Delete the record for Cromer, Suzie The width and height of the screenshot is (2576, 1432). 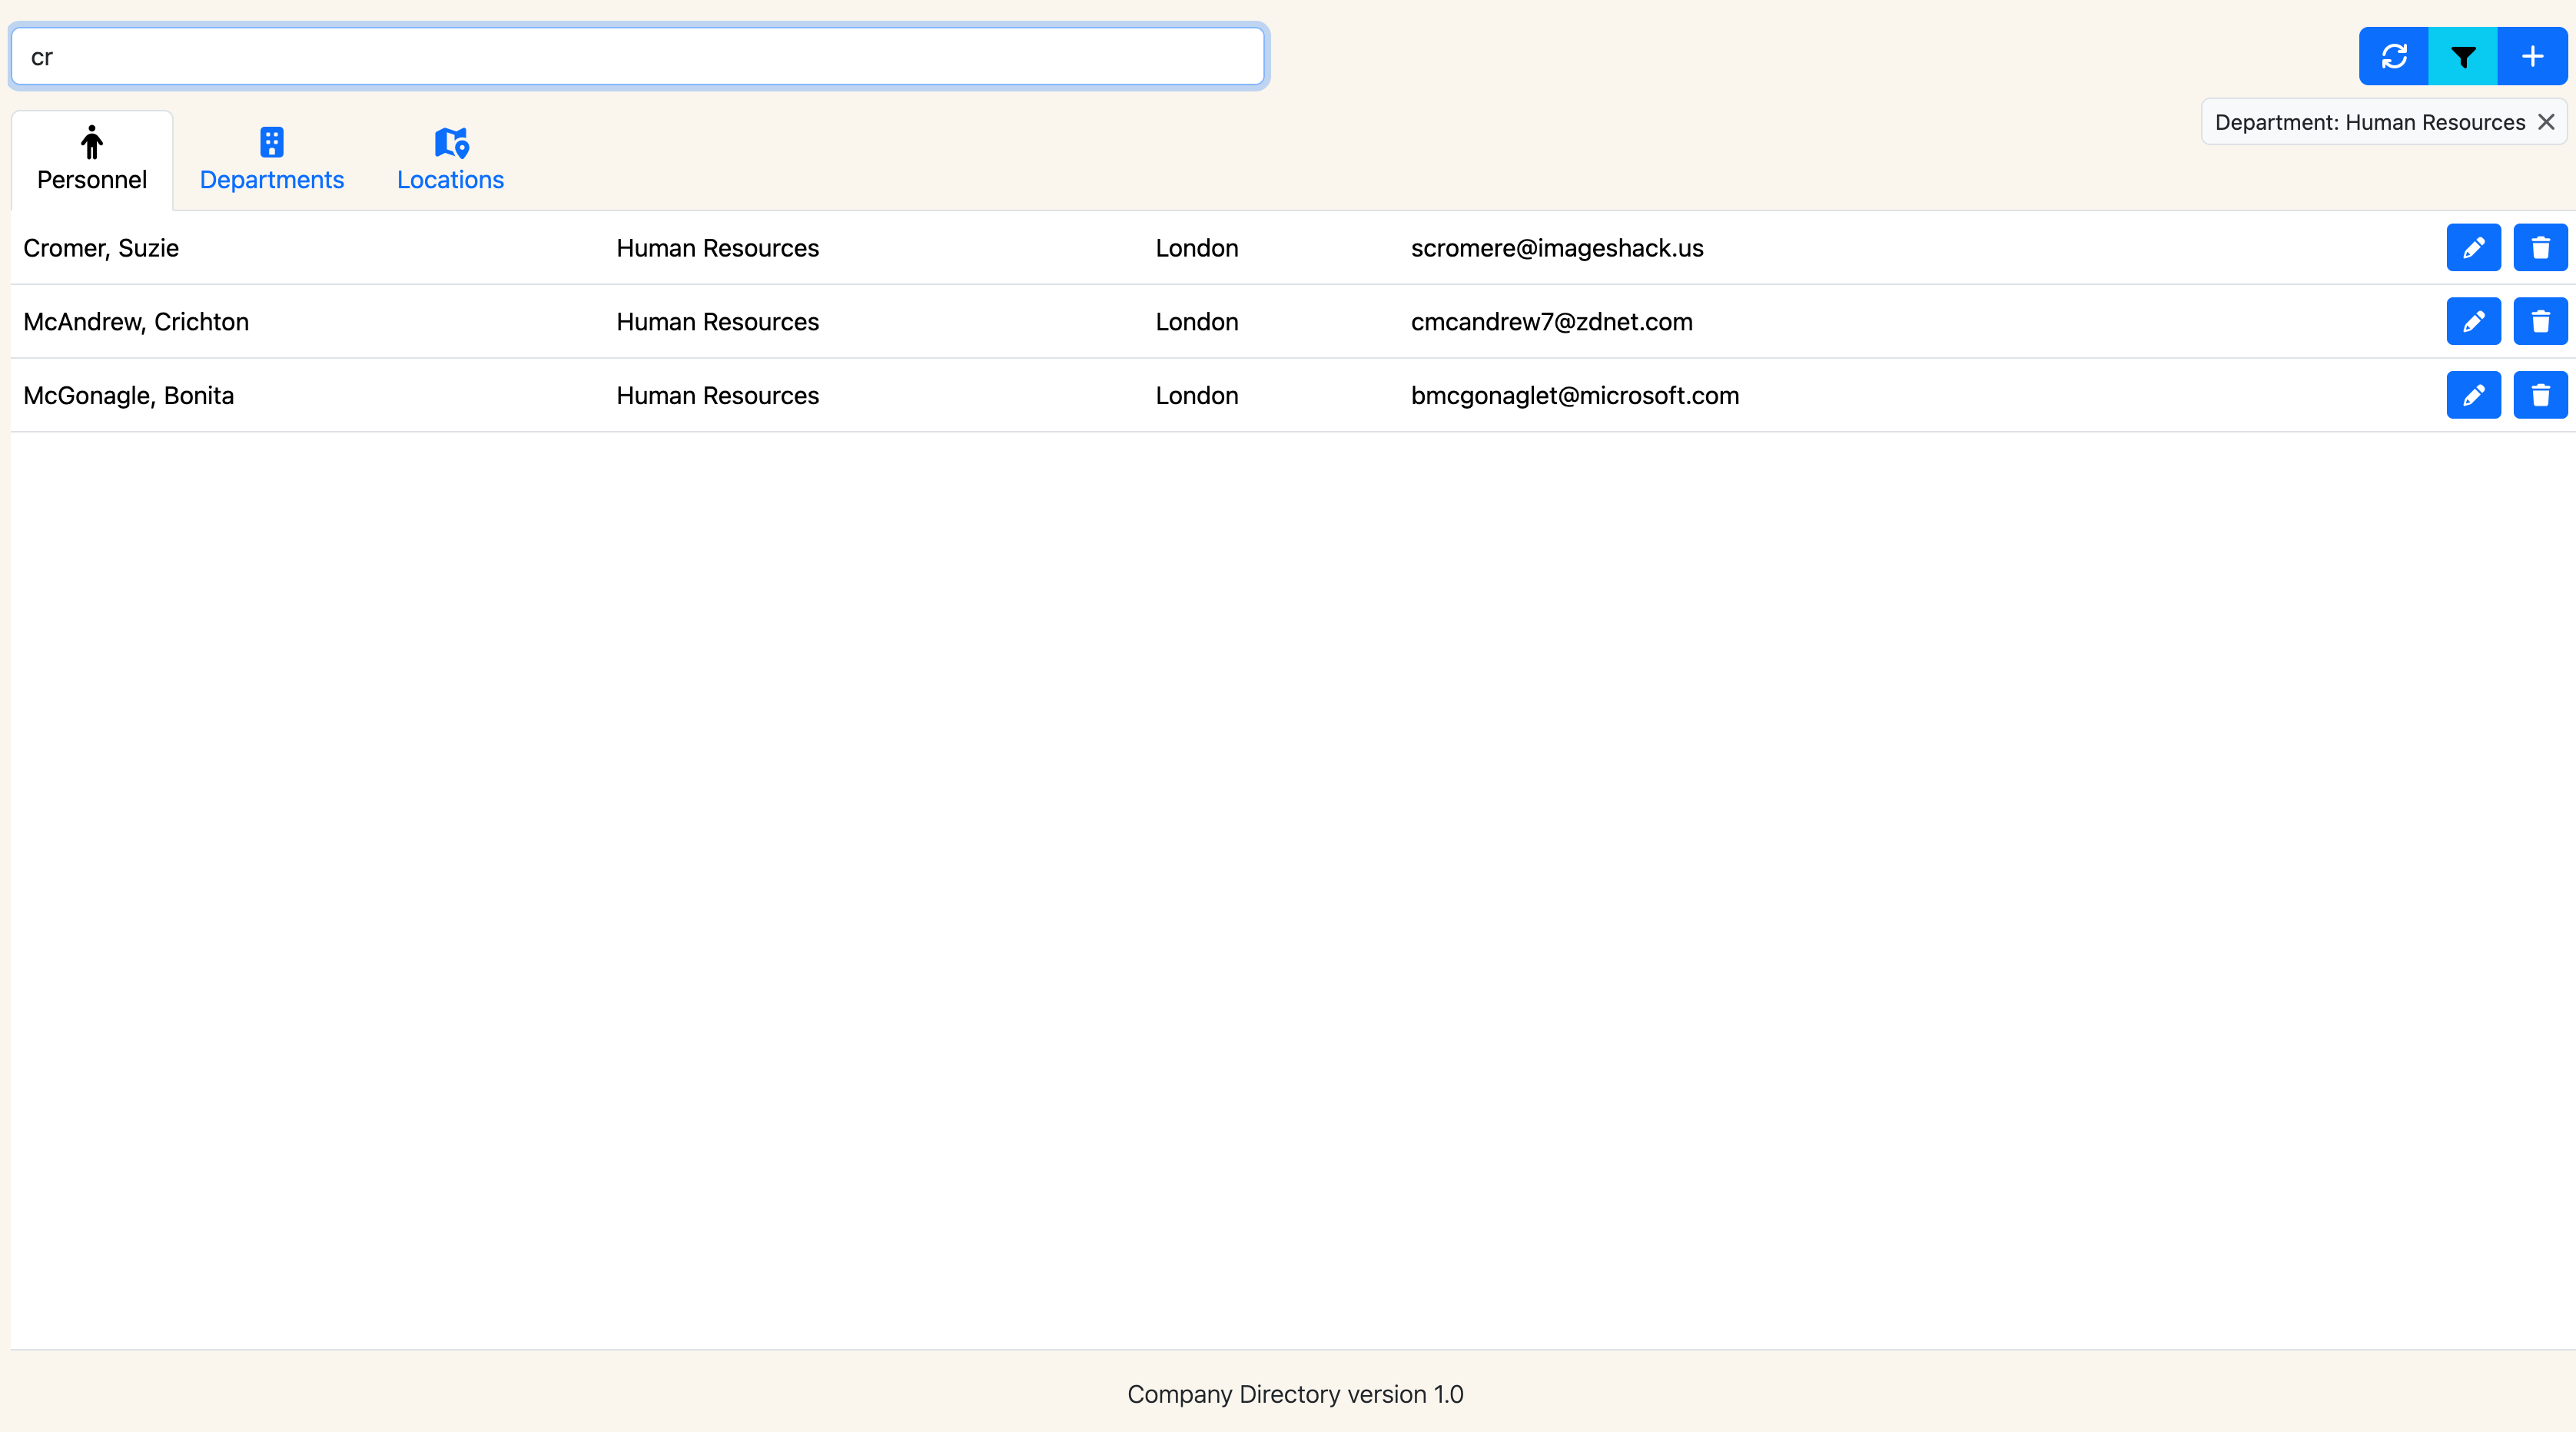point(2540,247)
